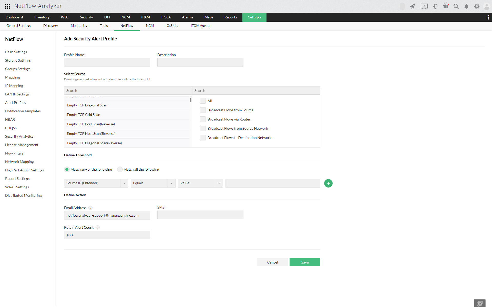The height and width of the screenshot is (307, 492).
Task: Switch to the Alarms menu tab
Action: 187,17
